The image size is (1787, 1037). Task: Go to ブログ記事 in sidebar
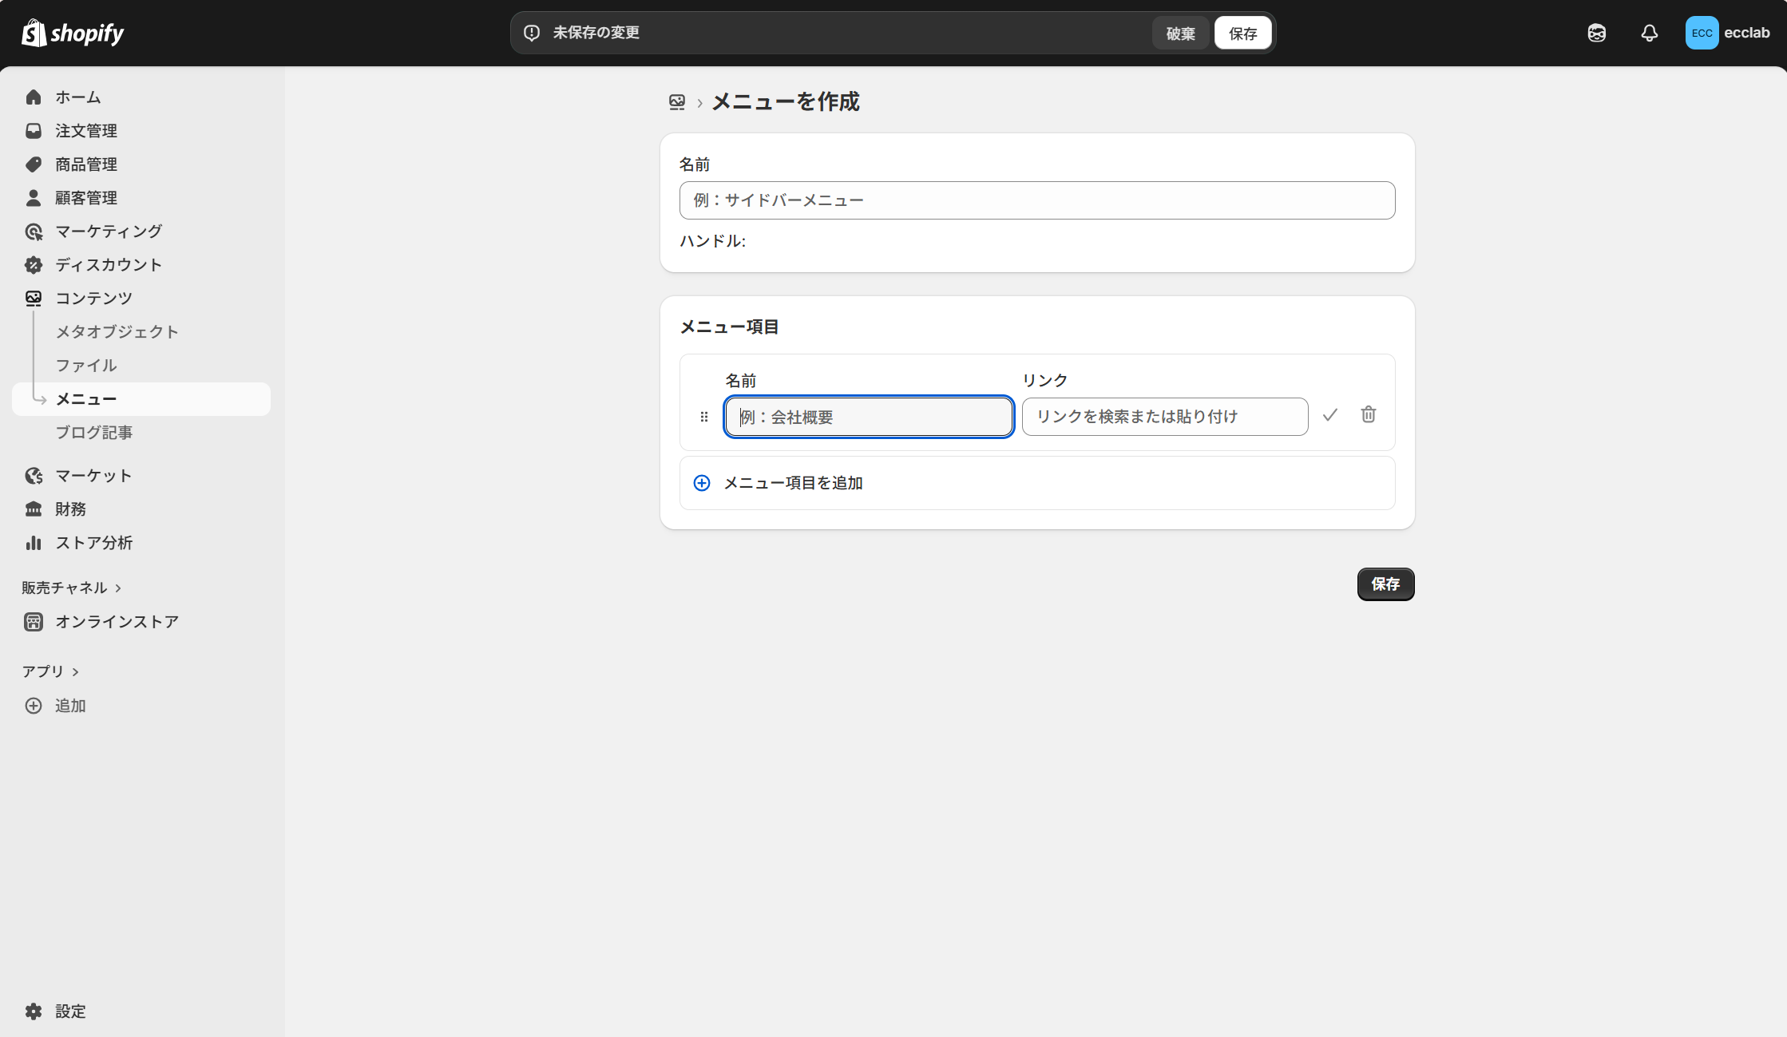coord(93,432)
